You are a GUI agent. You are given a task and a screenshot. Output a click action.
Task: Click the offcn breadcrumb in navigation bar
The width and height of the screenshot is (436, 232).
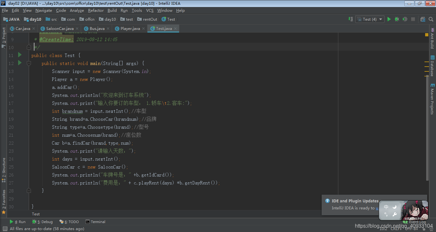[x=87, y=19]
